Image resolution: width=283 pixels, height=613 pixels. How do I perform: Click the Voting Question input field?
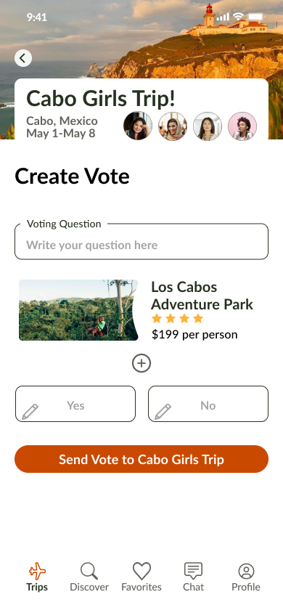click(x=141, y=241)
